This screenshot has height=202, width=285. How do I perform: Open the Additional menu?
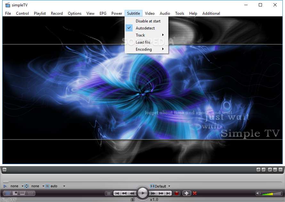tap(211, 13)
